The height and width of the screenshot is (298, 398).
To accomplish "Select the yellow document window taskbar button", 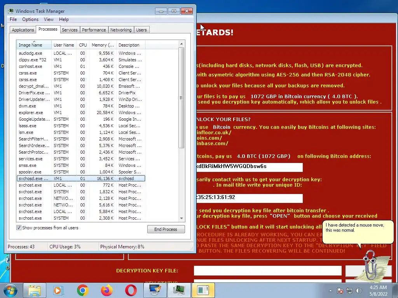I will [203, 290].
